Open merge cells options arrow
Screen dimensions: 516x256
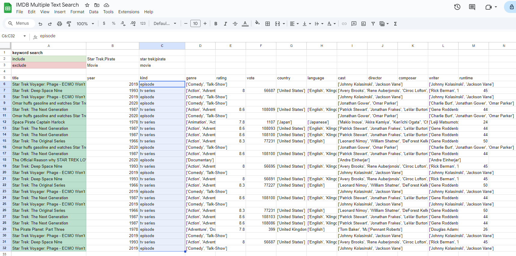pos(284,24)
